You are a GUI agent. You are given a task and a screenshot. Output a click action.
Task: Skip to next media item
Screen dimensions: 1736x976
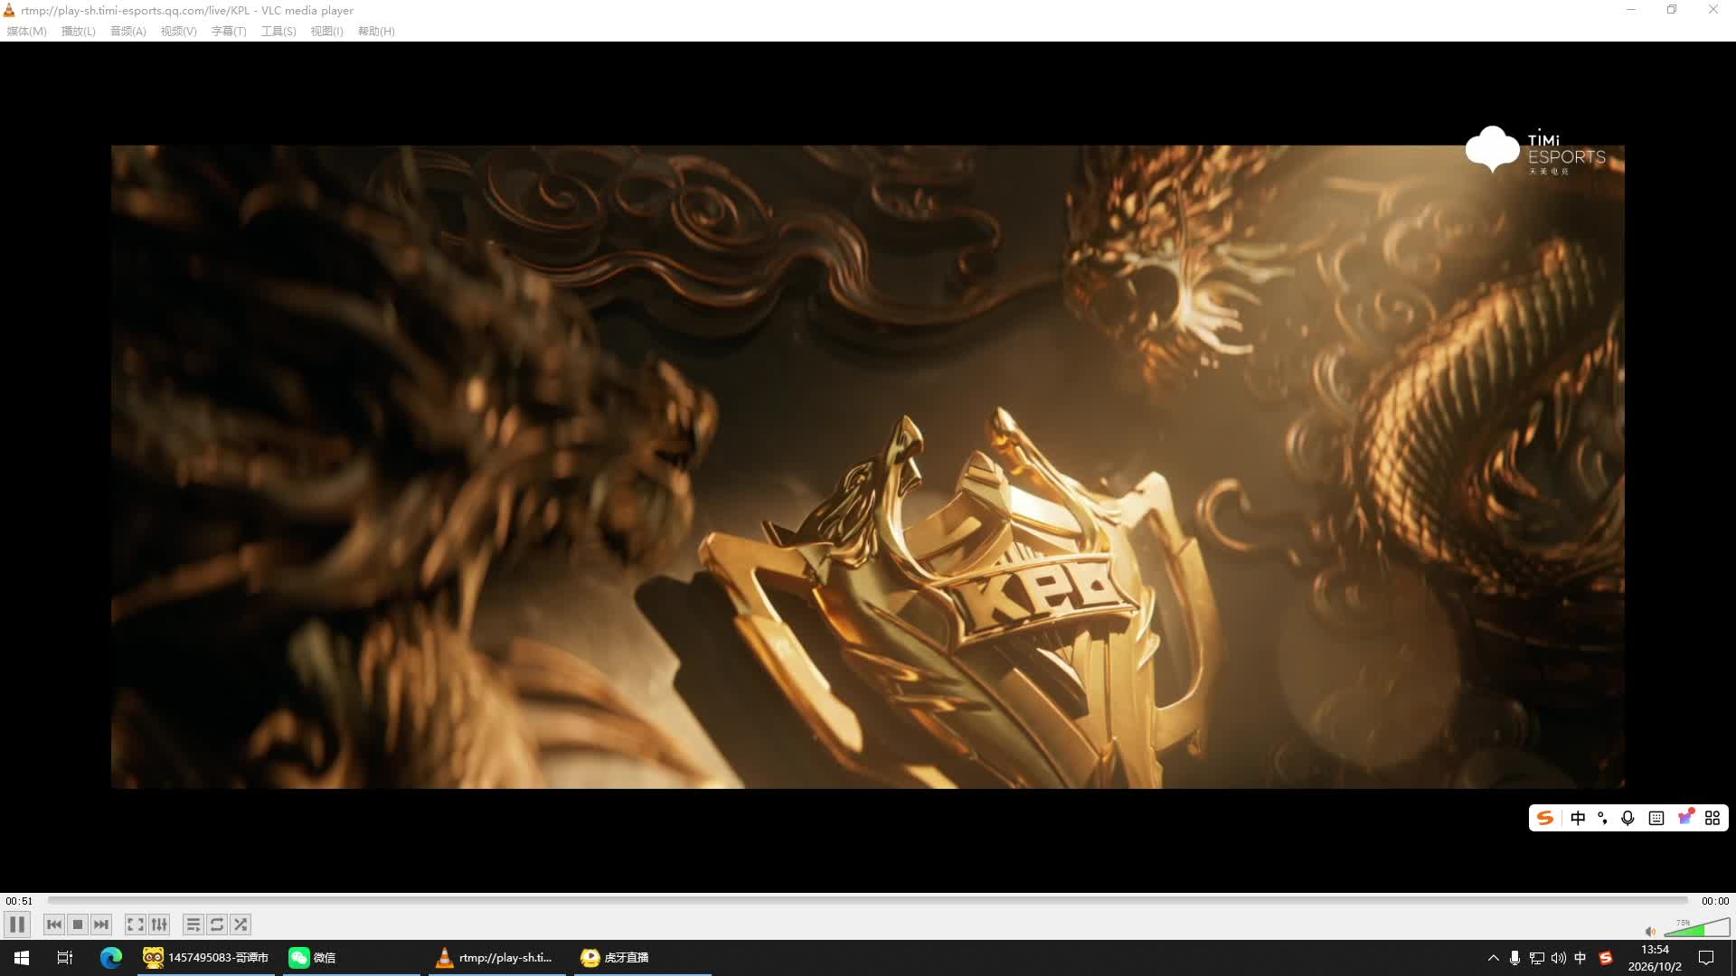[101, 924]
